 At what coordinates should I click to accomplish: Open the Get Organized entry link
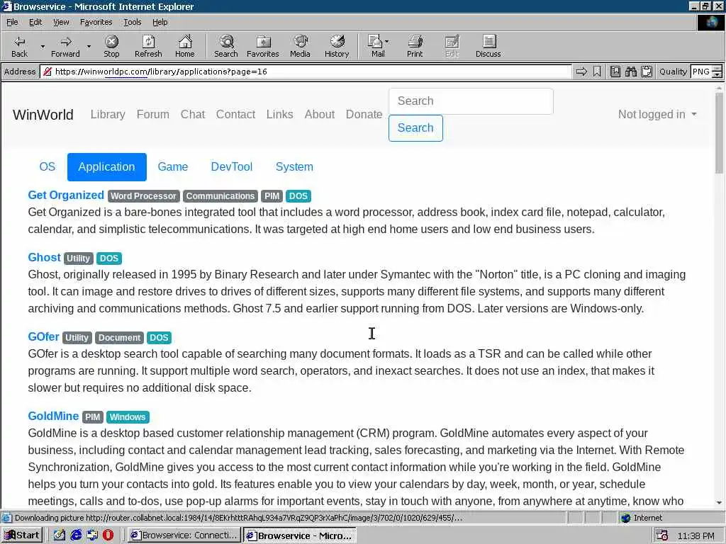66,195
